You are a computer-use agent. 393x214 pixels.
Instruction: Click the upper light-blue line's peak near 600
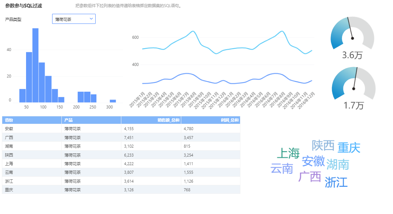[x=192, y=31]
